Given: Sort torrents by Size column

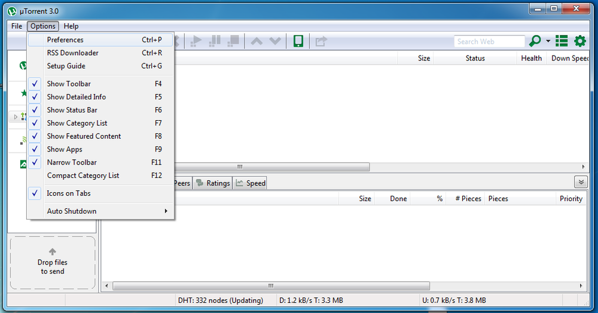Looking at the screenshot, I should pos(416,58).
